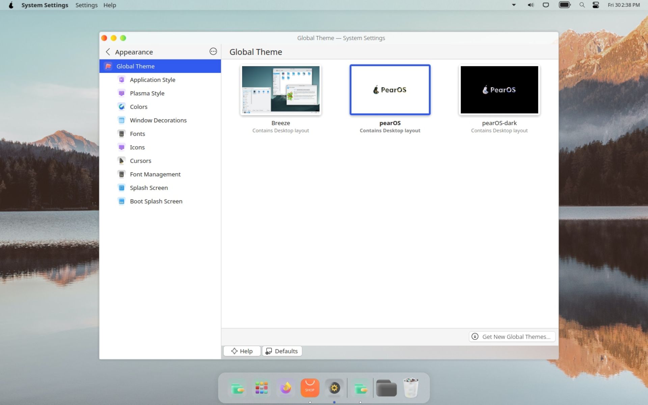Select Window Decorations in sidebar

pyautogui.click(x=160, y=120)
